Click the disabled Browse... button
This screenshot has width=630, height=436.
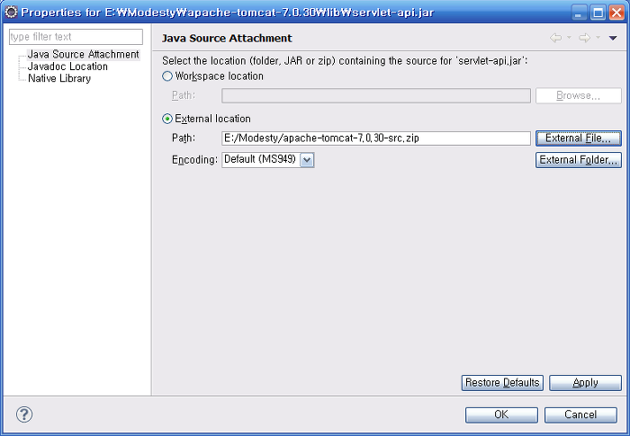coord(578,95)
